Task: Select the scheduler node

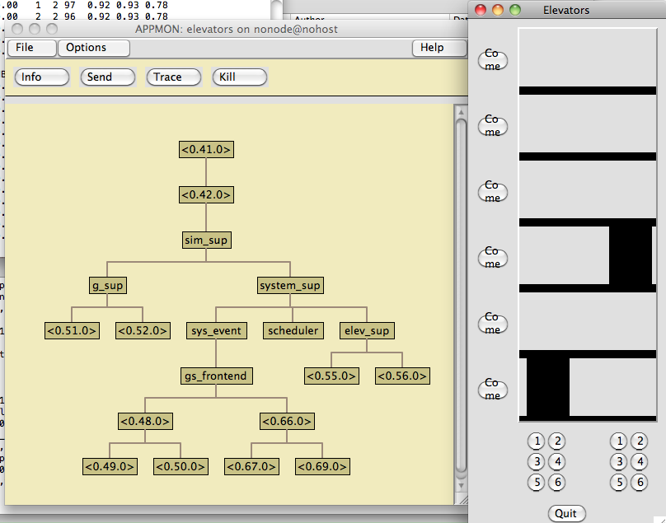Action: pyautogui.click(x=293, y=331)
